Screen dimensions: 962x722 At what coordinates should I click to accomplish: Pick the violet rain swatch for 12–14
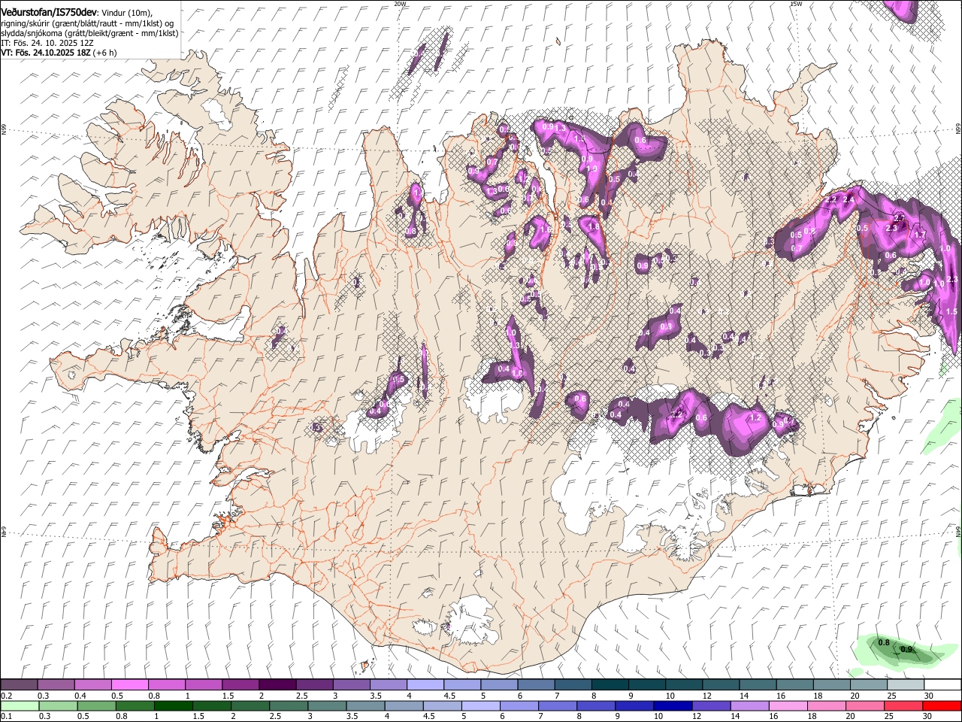coord(710,705)
